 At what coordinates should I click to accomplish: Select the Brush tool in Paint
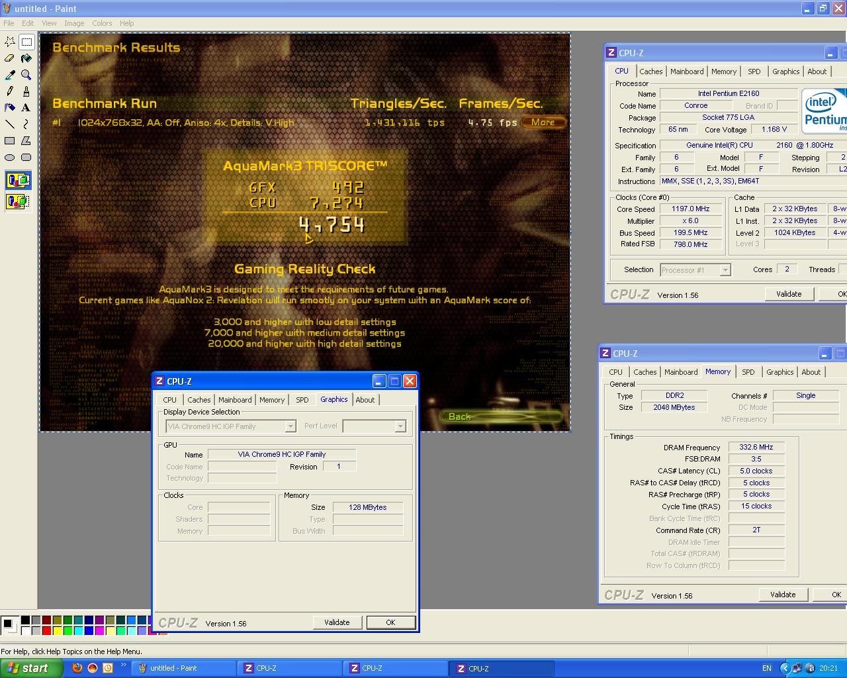26,91
